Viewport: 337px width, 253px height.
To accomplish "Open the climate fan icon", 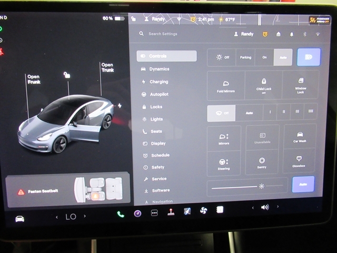I will (203, 210).
